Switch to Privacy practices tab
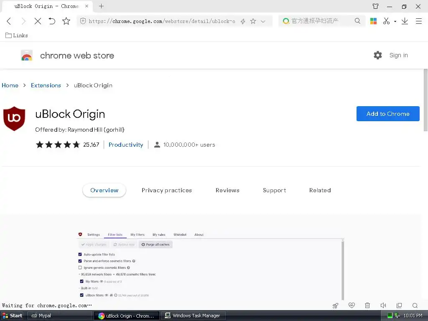Screen dimensions: 428x321 (166, 190)
